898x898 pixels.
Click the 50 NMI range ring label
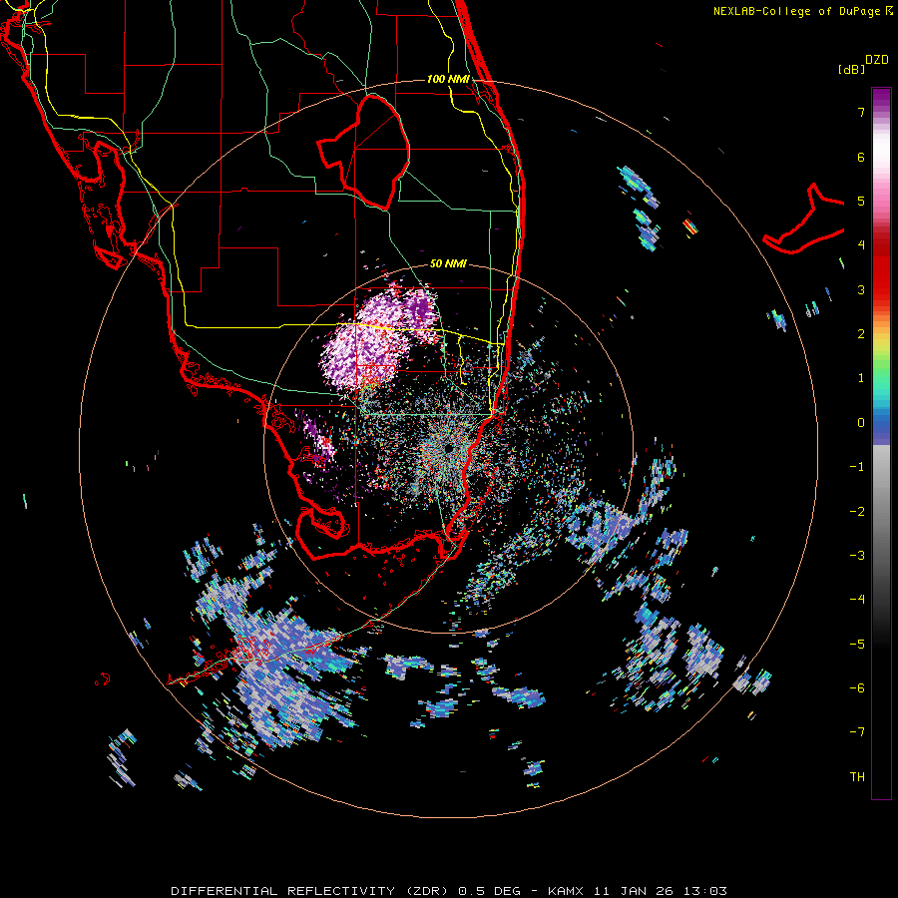click(x=448, y=263)
